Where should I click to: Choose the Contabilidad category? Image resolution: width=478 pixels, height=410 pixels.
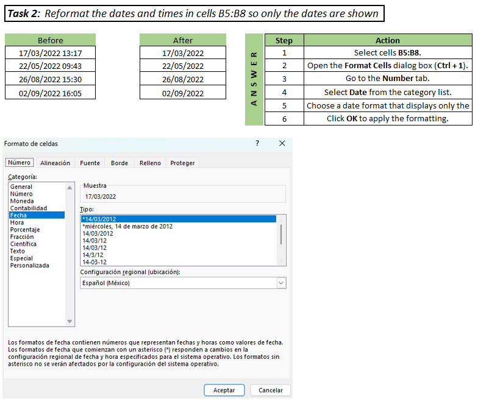point(37,208)
